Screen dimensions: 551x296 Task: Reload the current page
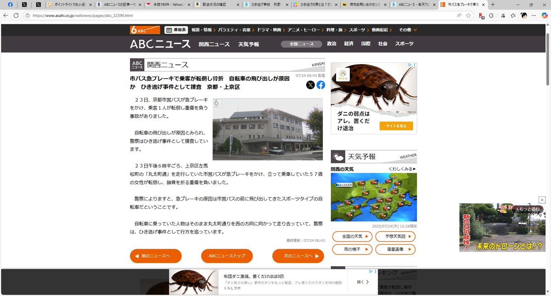(x=16, y=15)
